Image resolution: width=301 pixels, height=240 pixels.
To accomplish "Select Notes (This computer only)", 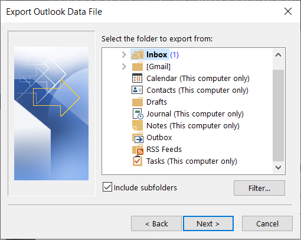I will [x=193, y=126].
